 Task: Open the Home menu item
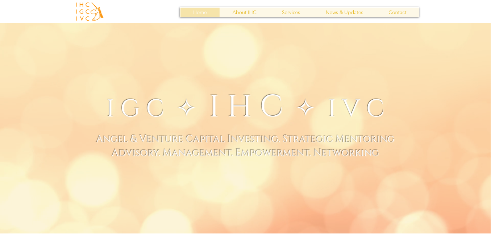tap(200, 12)
